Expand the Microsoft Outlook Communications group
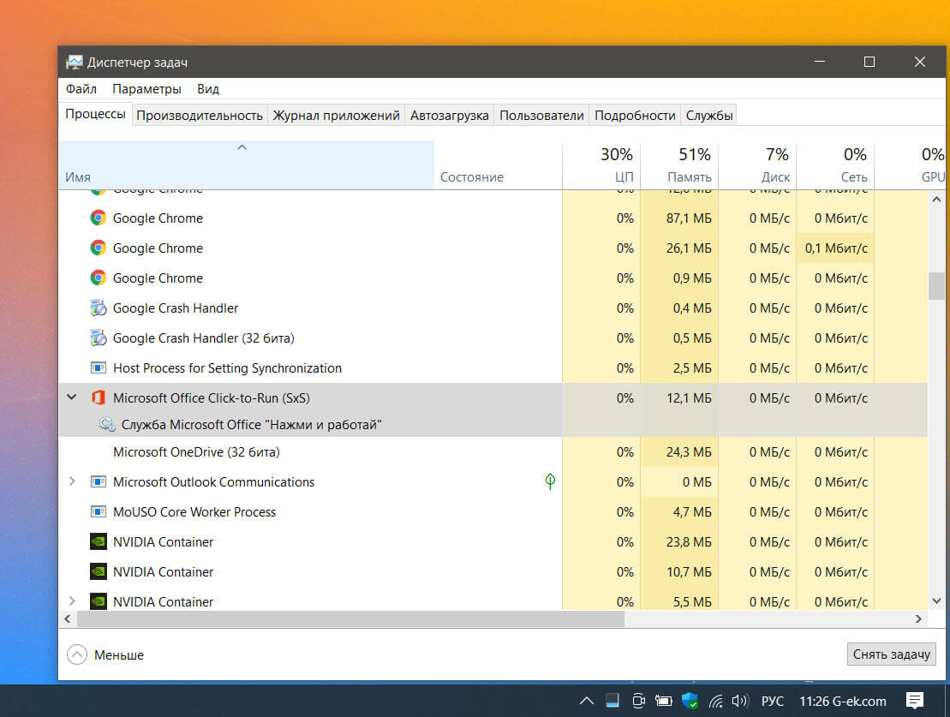 point(72,481)
